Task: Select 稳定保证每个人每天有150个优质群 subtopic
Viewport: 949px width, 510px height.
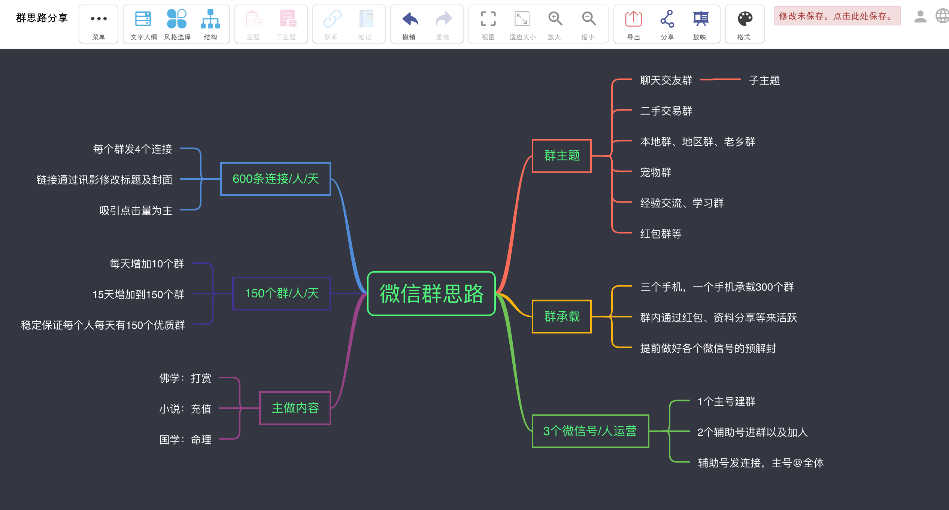Action: tap(103, 325)
